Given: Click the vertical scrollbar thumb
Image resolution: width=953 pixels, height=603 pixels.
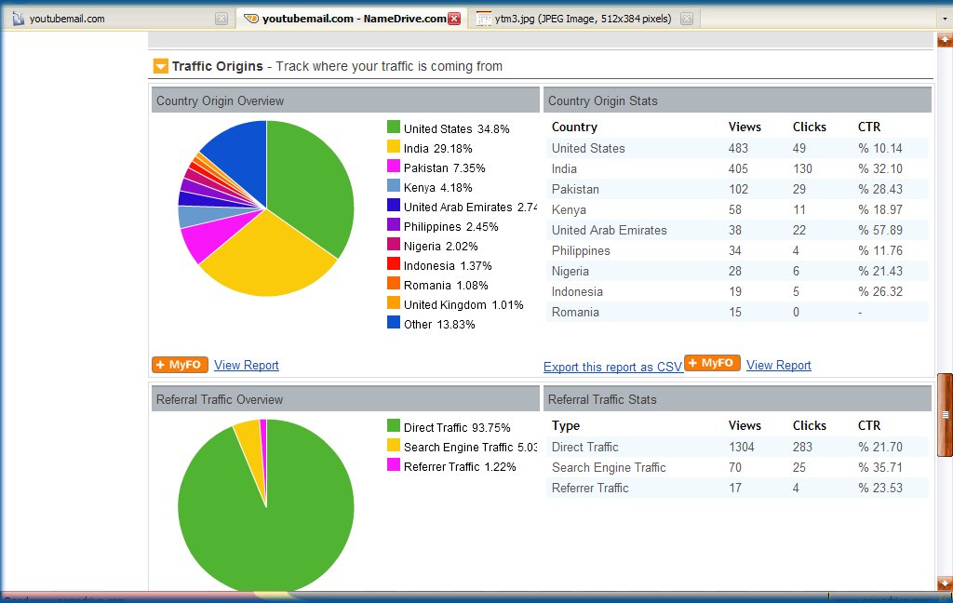Looking at the screenshot, I should 945,414.
